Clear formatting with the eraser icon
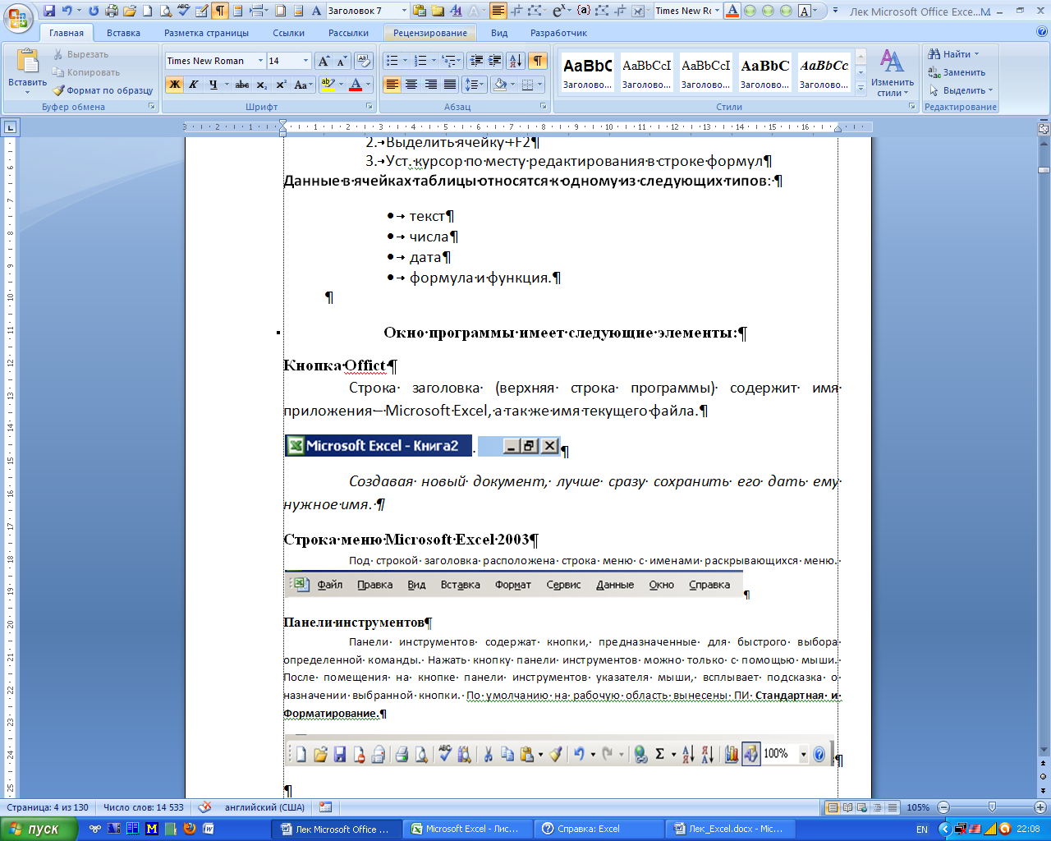The image size is (1051, 841). coord(363,61)
